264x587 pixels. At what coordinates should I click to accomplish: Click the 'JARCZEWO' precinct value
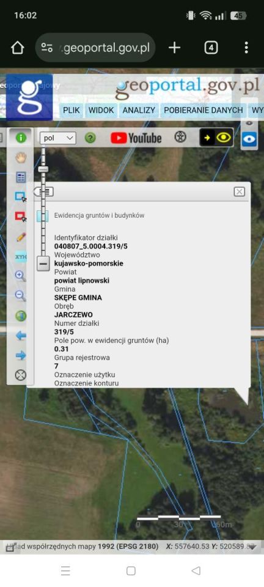tap(73, 315)
